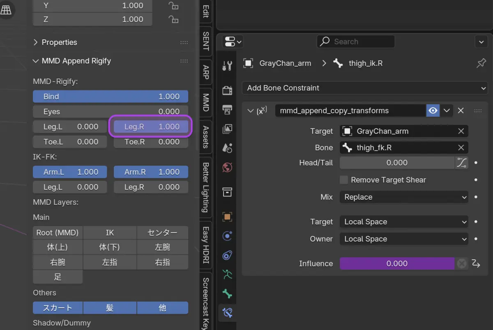Open the Bone properties tab icon
The height and width of the screenshot is (330, 493).
[227, 294]
